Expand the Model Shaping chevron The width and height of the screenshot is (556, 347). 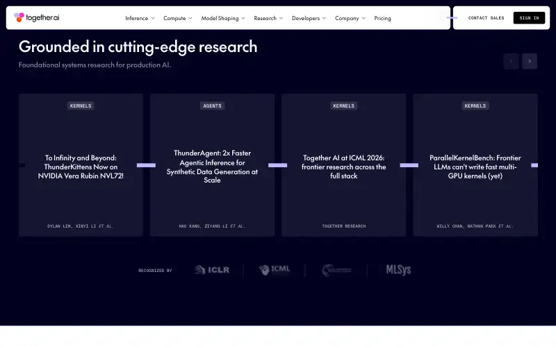coord(243,18)
